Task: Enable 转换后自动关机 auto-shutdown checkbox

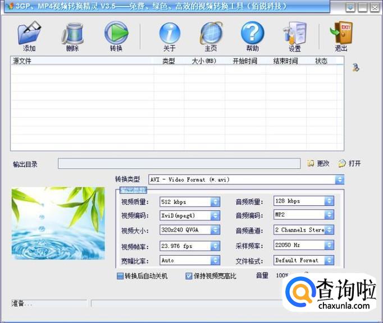Action: coord(120,276)
